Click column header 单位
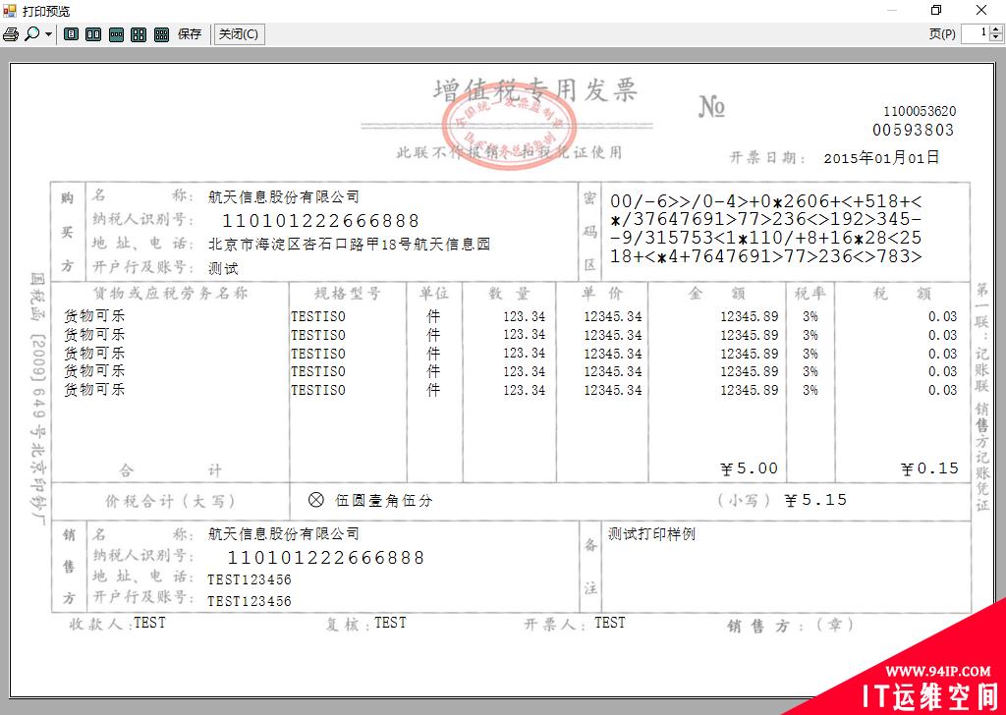Image resolution: width=1006 pixels, height=715 pixels. point(433,294)
